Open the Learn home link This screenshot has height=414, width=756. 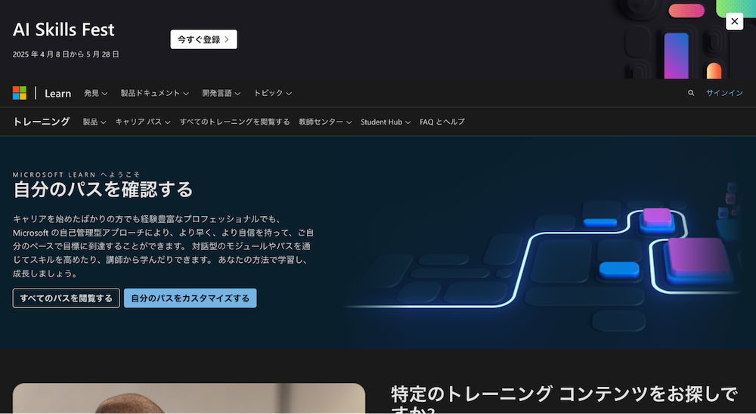(58, 94)
